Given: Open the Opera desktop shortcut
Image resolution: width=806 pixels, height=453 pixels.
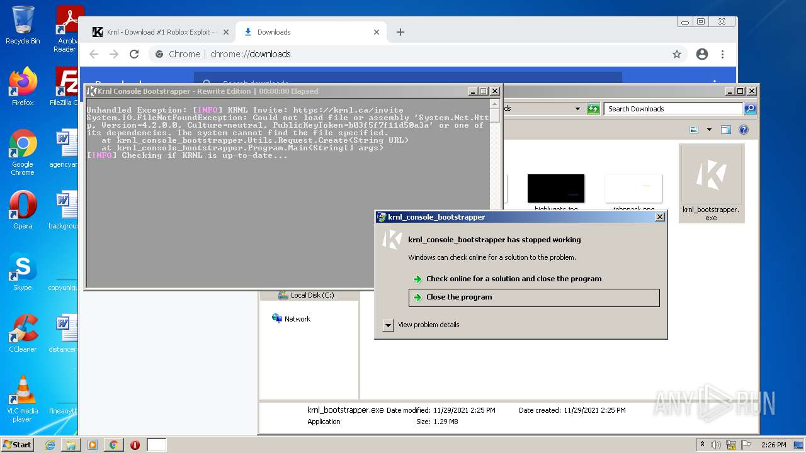Looking at the screenshot, I should point(23,210).
